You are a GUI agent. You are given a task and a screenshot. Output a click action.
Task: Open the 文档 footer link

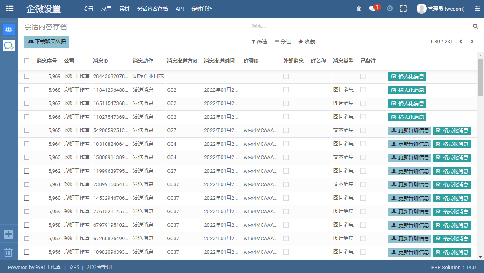click(74, 267)
